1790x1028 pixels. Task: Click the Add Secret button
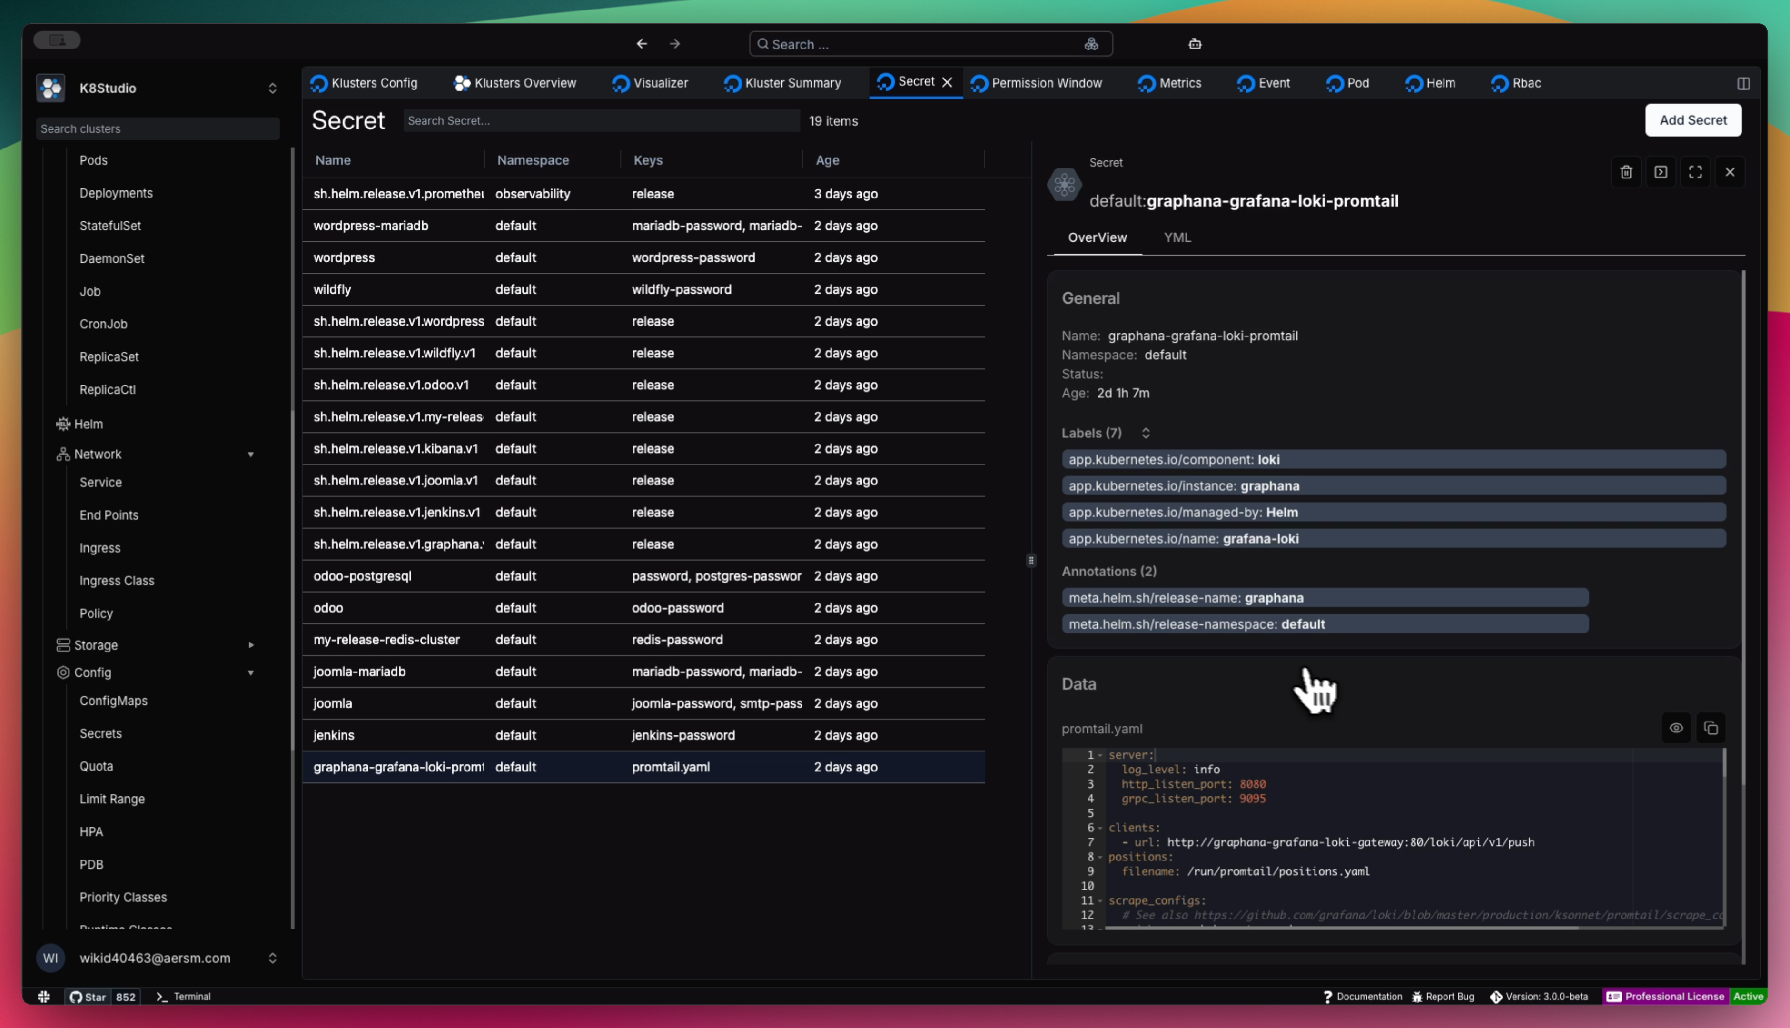(x=1692, y=120)
